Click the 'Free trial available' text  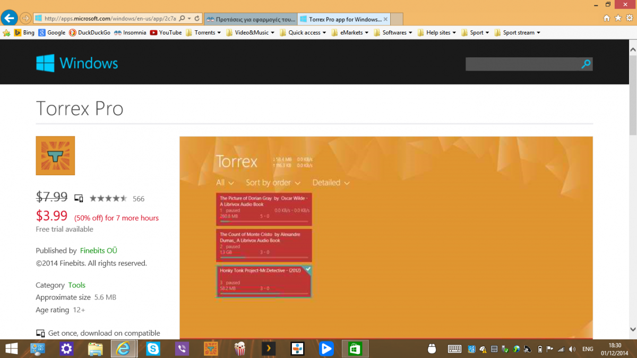point(64,229)
